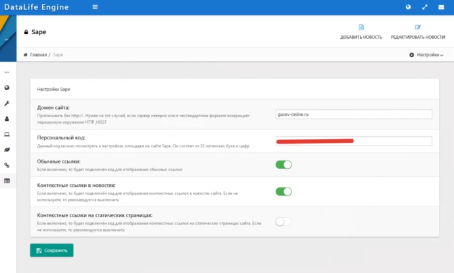Enable Контекстные ссылки на статических страницах switch

pyautogui.click(x=284, y=222)
